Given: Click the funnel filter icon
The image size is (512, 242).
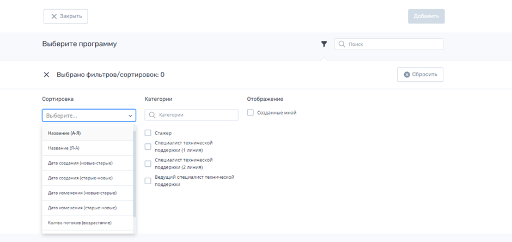Looking at the screenshot, I should tap(324, 44).
